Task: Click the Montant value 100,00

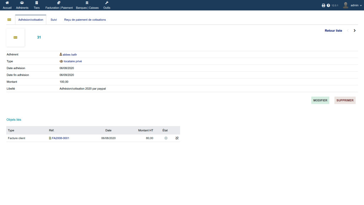Action: pos(64,82)
